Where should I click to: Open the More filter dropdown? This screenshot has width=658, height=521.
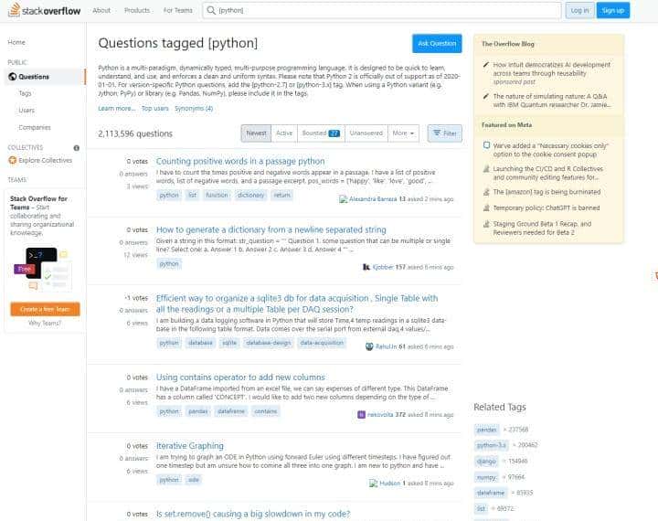coord(403,133)
